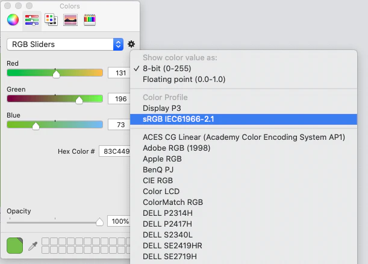Switch to the Pencils picker tab
Image resolution: width=368 pixels, height=264 pixels.
pyautogui.click(x=90, y=20)
